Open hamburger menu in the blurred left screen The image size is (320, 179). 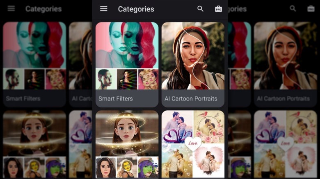coord(11,9)
